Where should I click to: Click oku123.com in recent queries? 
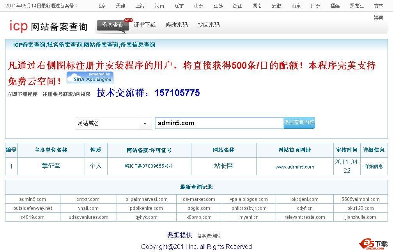click(x=360, y=208)
